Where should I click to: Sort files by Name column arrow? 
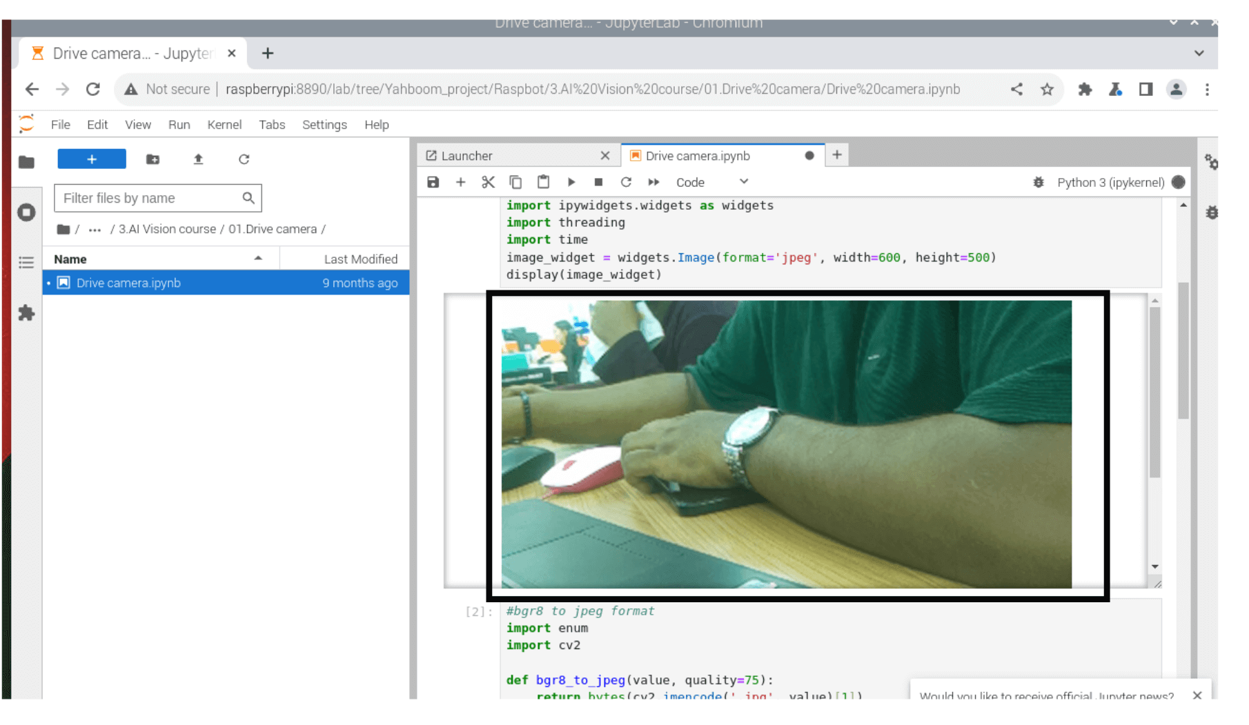(258, 258)
